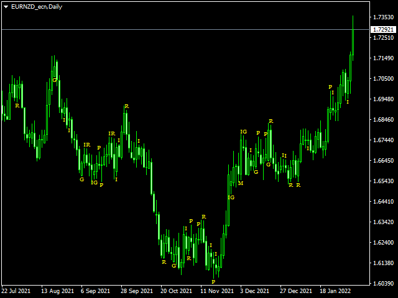Image resolution: width=398 pixels, height=298 pixels.
Task: Select the IG marker above the early-December high
Action: point(243,132)
